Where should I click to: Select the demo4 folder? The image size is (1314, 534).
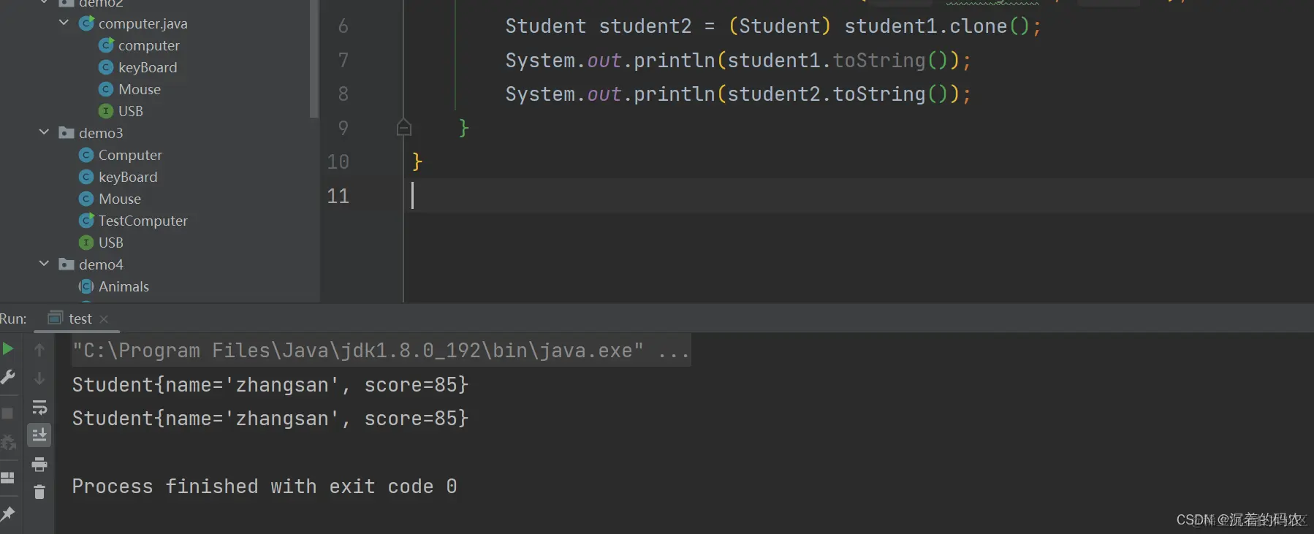tap(101, 264)
